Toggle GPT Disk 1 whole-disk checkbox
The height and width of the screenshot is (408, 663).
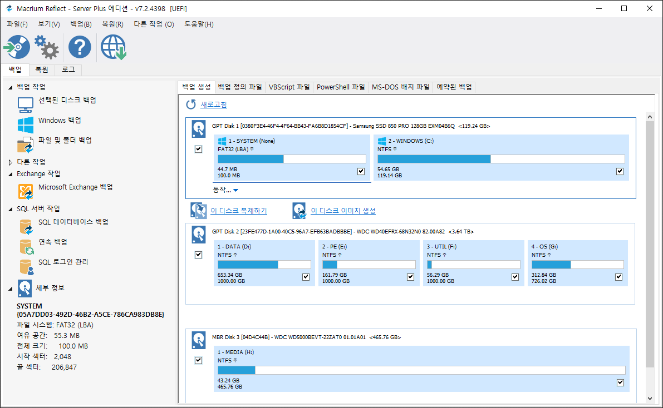click(198, 149)
